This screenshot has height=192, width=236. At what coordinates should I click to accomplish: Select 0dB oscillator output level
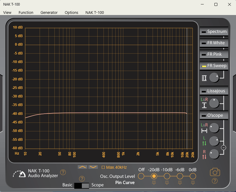point(193,176)
